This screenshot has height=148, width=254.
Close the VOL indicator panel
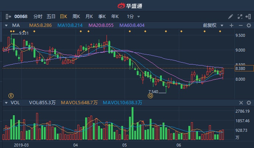point(241,103)
